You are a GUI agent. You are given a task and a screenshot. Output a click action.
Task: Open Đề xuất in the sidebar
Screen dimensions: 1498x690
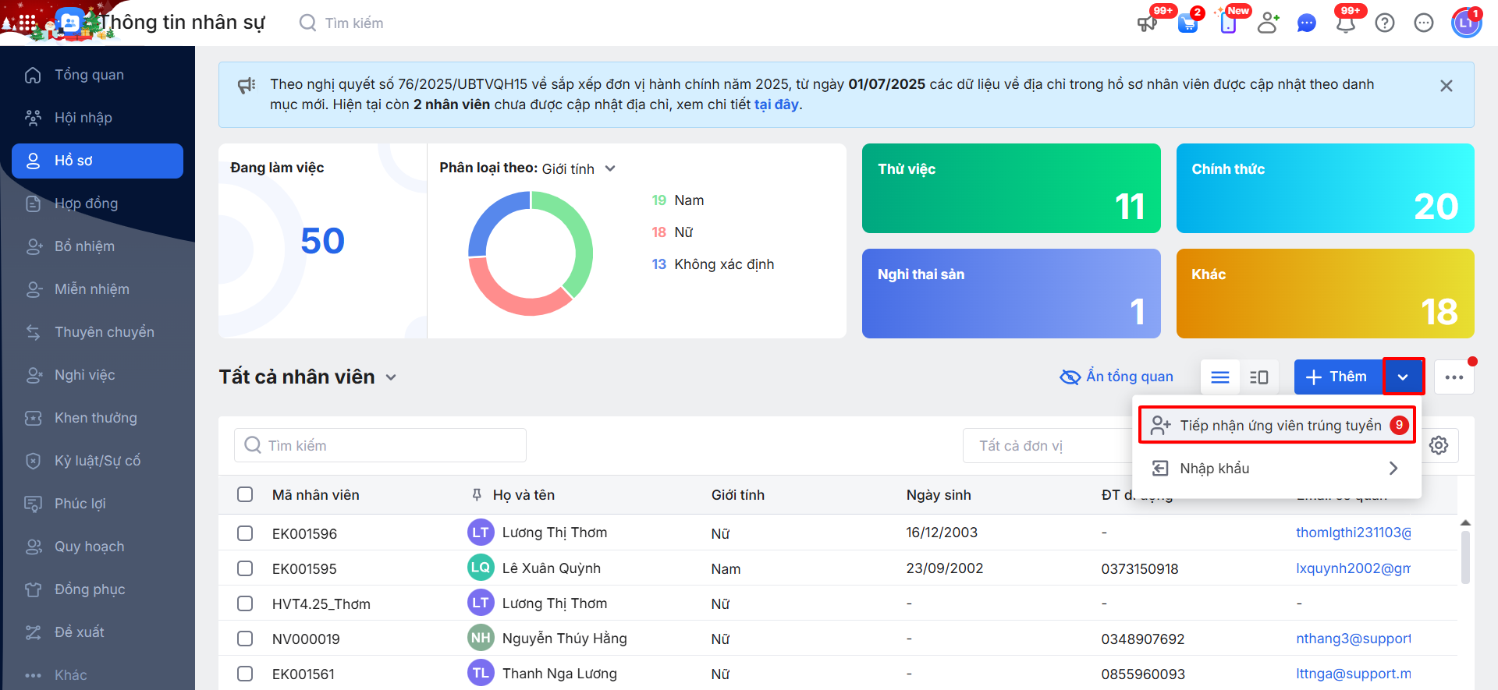click(98, 632)
